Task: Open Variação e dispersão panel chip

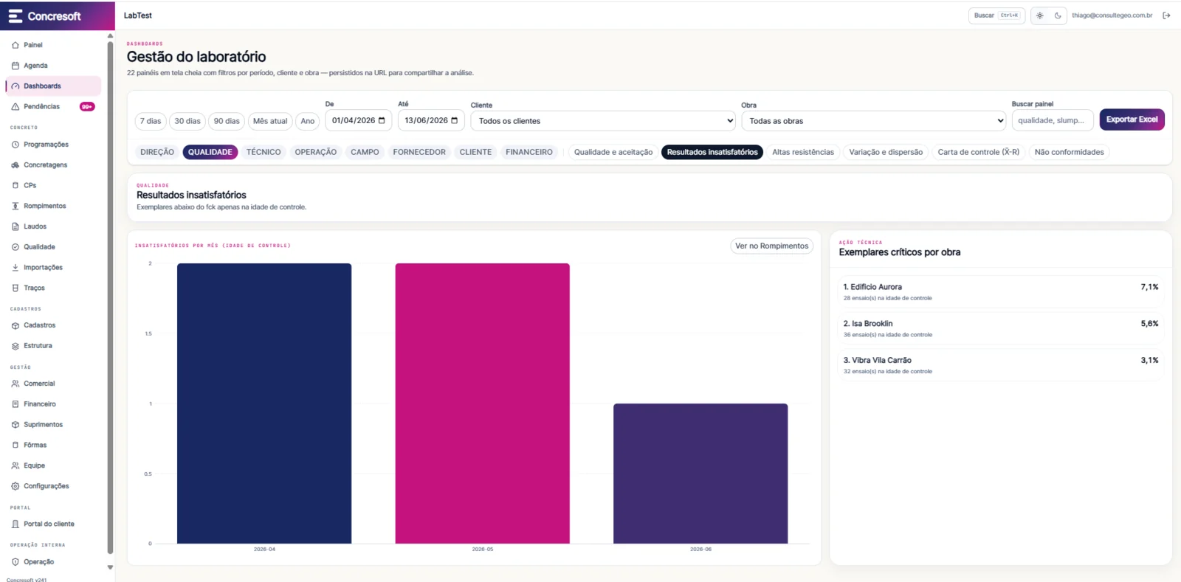Action: pos(886,152)
